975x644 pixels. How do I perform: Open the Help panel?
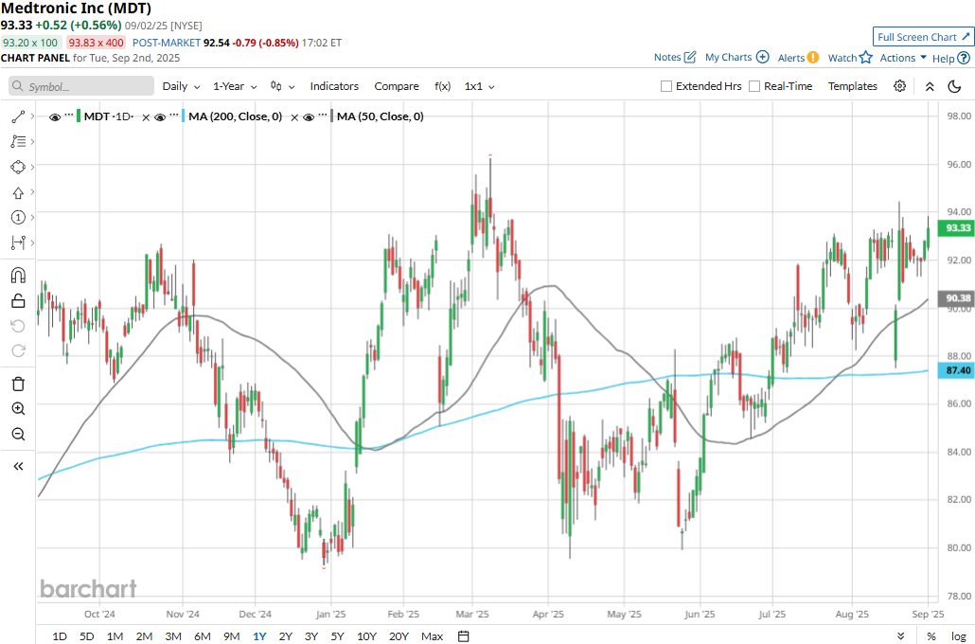(950, 59)
